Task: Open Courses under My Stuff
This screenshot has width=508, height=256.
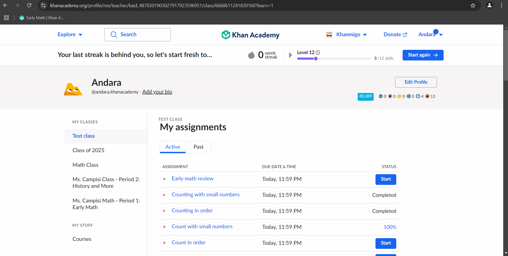Action: 82,239
